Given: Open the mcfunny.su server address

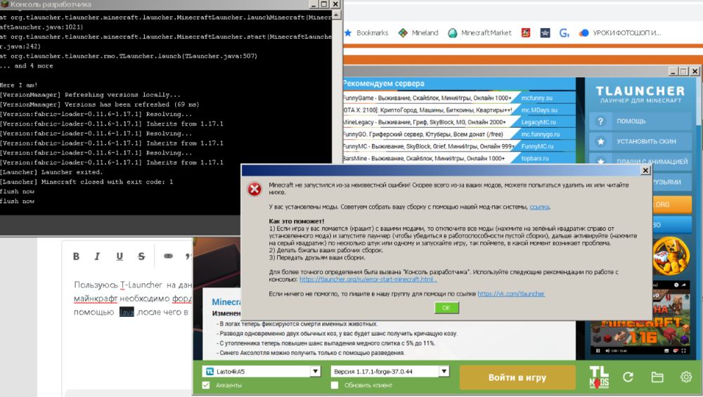Looking at the screenshot, I should pyautogui.click(x=536, y=98).
